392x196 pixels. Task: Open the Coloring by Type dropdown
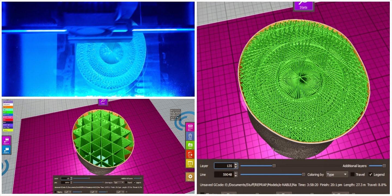pos(337,174)
